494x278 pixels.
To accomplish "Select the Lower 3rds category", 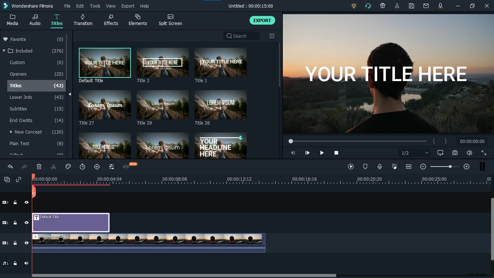I will click(21, 97).
